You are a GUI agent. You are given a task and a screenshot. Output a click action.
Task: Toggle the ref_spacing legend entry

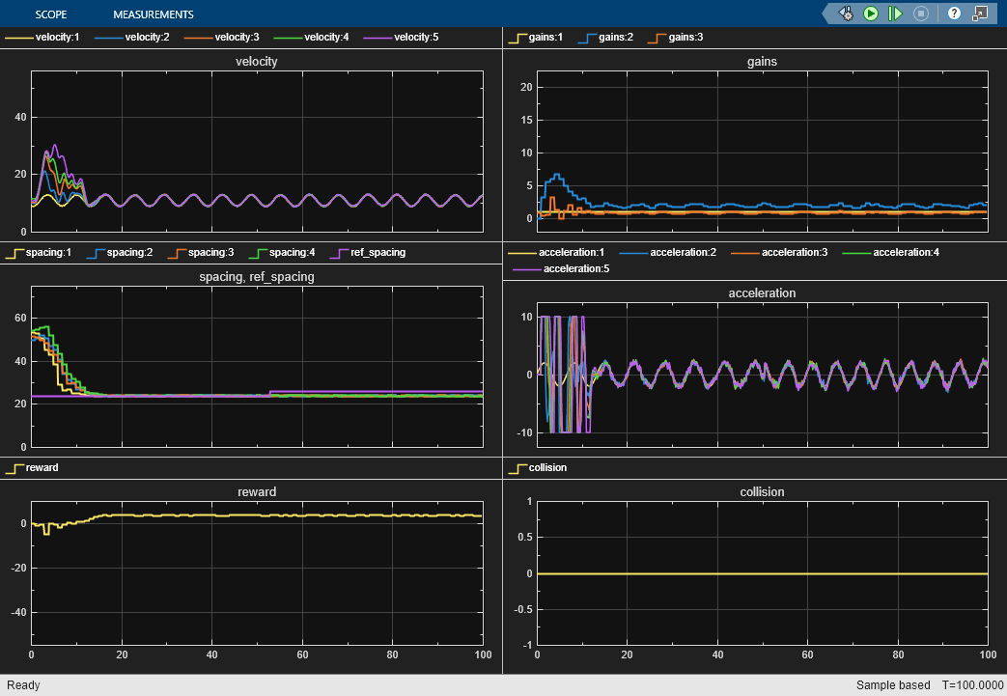(378, 252)
